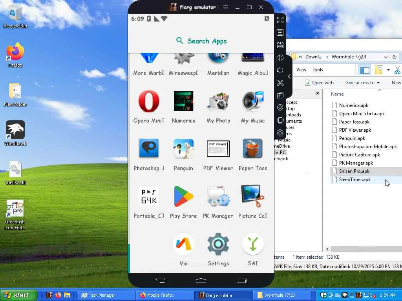Click emulator volume down icon
Screen dimensions: 402x301
(x=280, y=70)
